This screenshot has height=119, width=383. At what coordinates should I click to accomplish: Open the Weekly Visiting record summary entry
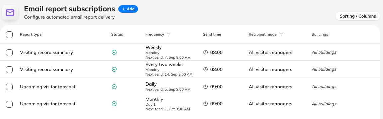(x=47, y=52)
